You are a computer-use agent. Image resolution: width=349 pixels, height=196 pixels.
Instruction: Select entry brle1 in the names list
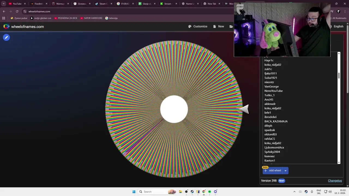pos(268,113)
